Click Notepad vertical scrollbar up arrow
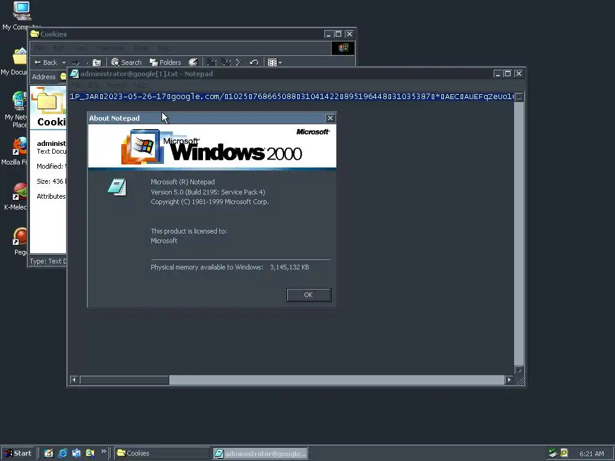This screenshot has height=461, width=615. point(519,97)
